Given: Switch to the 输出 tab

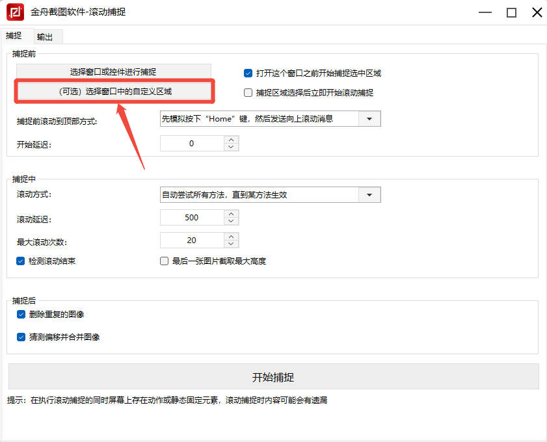Looking at the screenshot, I should point(45,37).
